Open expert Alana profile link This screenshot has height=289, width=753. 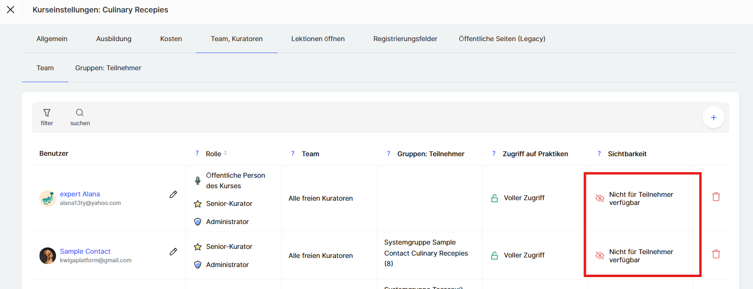point(80,194)
